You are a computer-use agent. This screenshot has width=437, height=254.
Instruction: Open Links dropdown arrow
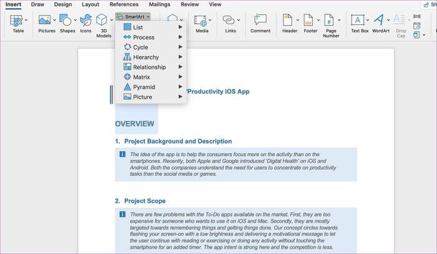click(238, 20)
